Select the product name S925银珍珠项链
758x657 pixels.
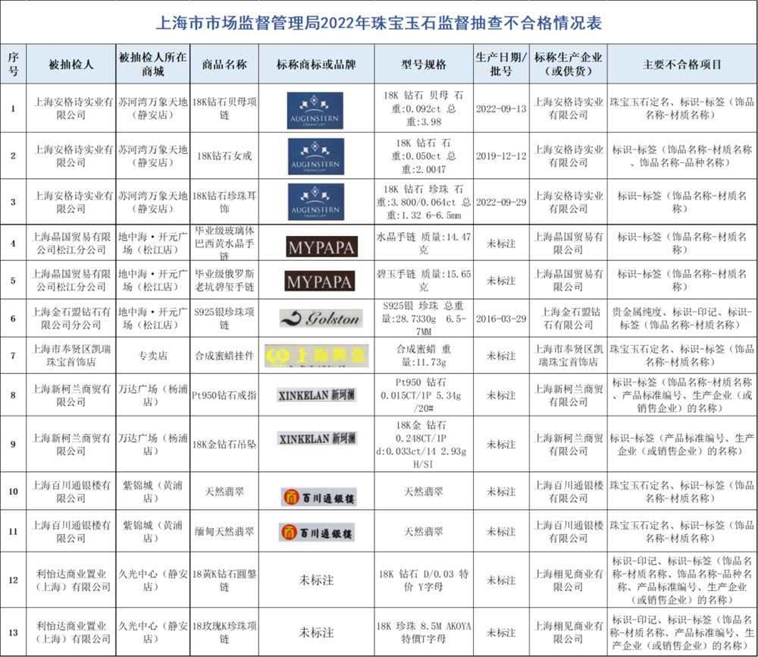pyautogui.click(x=224, y=319)
